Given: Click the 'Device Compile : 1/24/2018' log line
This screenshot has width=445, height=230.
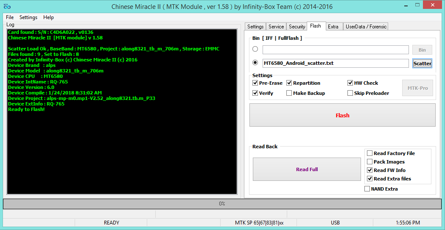Looking at the screenshot, I should tap(55, 93).
